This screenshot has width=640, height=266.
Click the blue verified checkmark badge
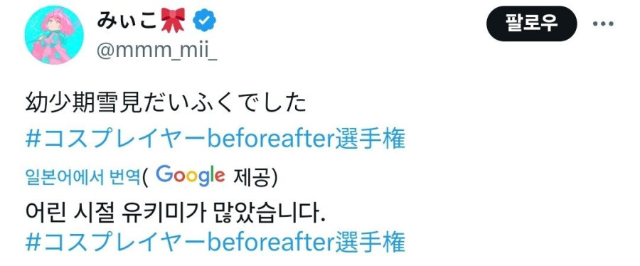pos(204,21)
